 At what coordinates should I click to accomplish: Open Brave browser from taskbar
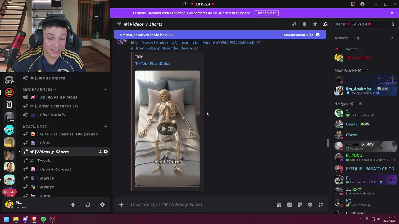point(34,219)
